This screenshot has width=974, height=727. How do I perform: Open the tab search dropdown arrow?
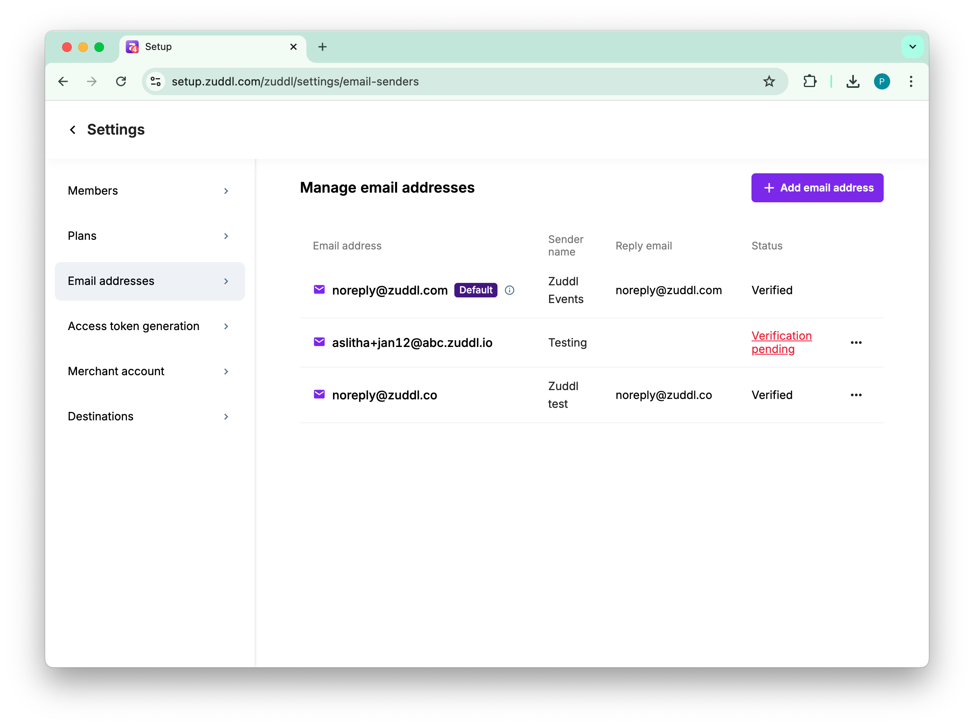912,47
